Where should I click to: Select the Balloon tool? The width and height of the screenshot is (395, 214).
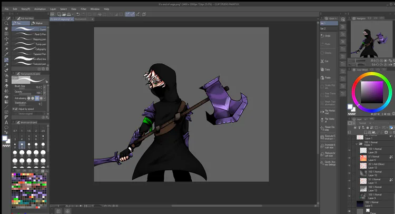pyautogui.click(x=6, y=128)
